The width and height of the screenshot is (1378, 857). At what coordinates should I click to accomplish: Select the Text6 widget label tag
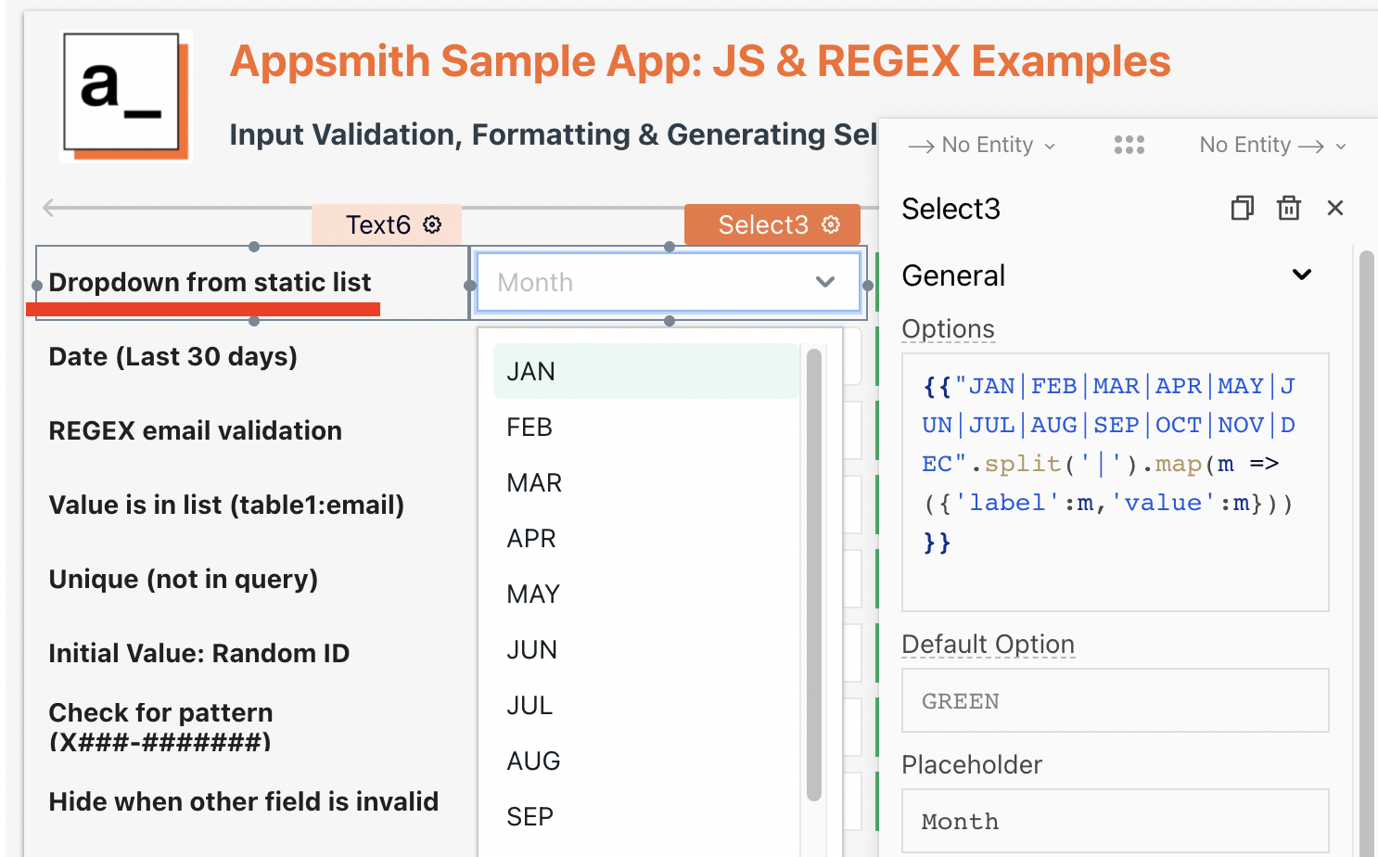tap(378, 224)
